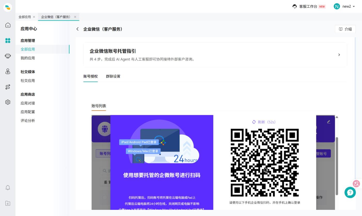This screenshot has width=362, height=216.
Task: Open 评论分析 in sidebar
Action: (x=28, y=121)
